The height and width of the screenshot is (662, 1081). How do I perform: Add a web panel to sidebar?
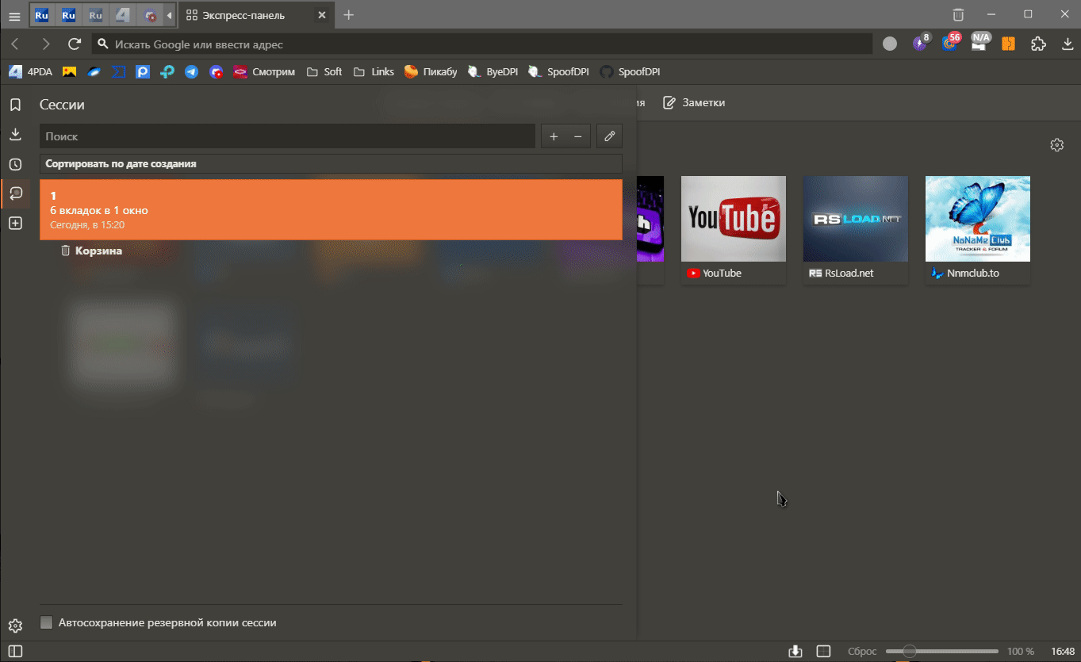point(15,224)
